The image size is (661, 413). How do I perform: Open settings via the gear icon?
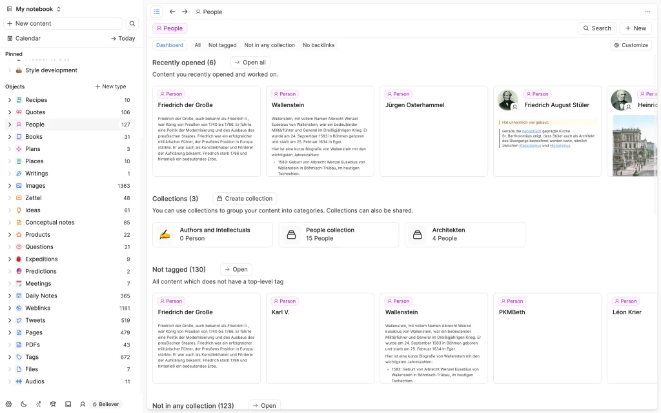pos(9,404)
